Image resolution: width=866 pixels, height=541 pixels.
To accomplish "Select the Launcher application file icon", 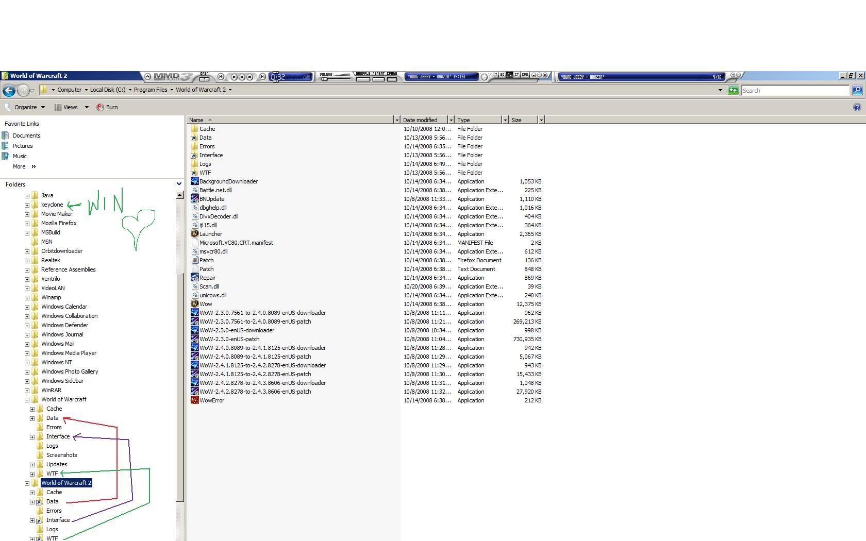I will 195,234.
